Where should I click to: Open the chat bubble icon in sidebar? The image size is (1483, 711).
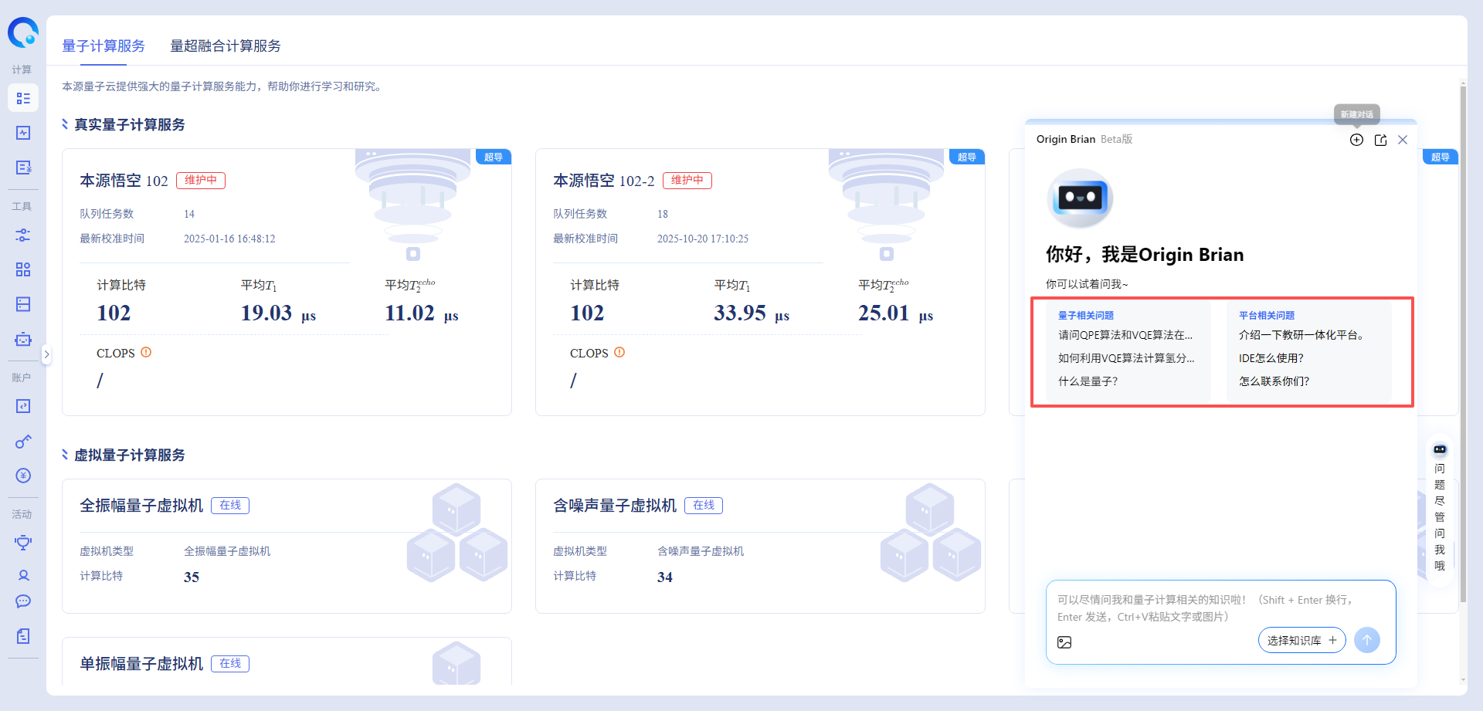click(23, 601)
